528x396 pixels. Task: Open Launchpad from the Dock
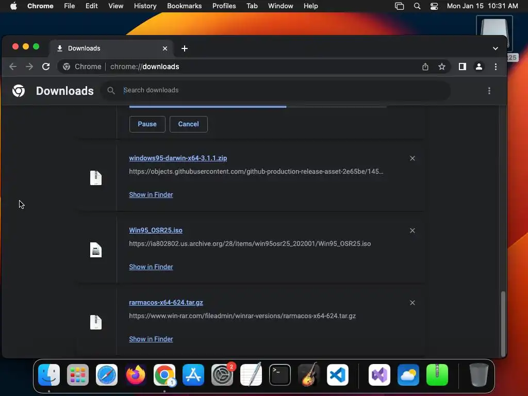[x=78, y=375]
